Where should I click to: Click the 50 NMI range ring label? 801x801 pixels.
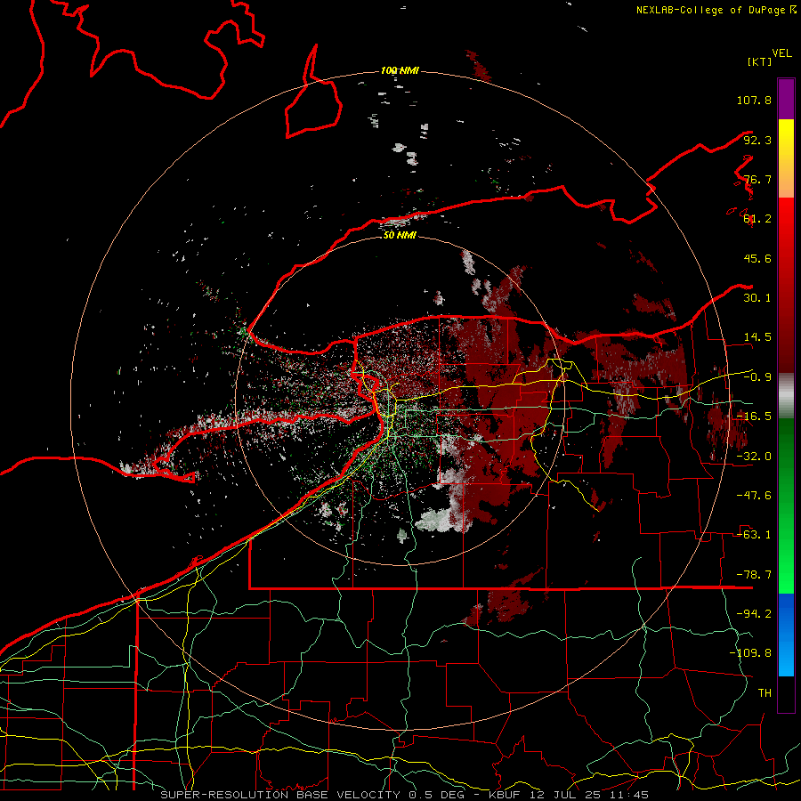point(400,235)
